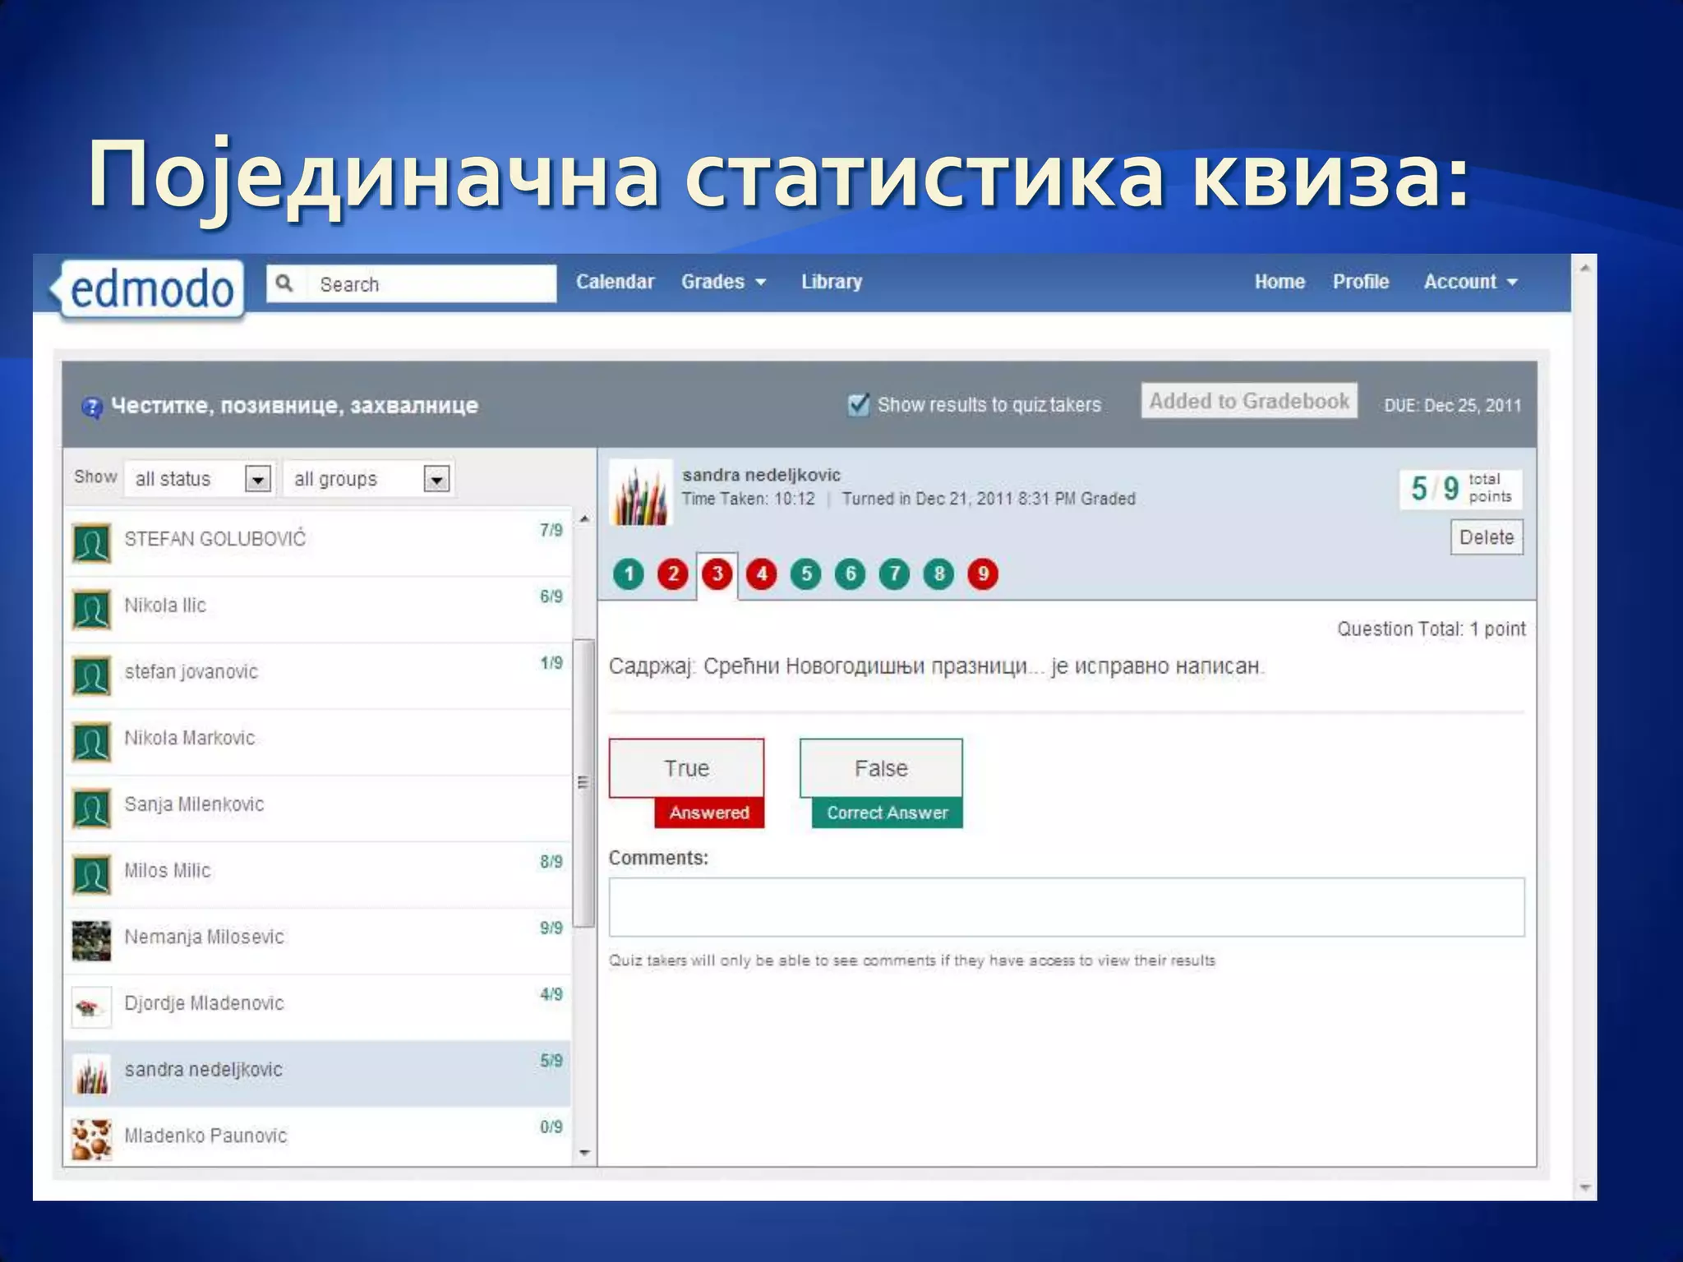
Task: Click the Added to Gradebook button
Action: tap(1248, 401)
